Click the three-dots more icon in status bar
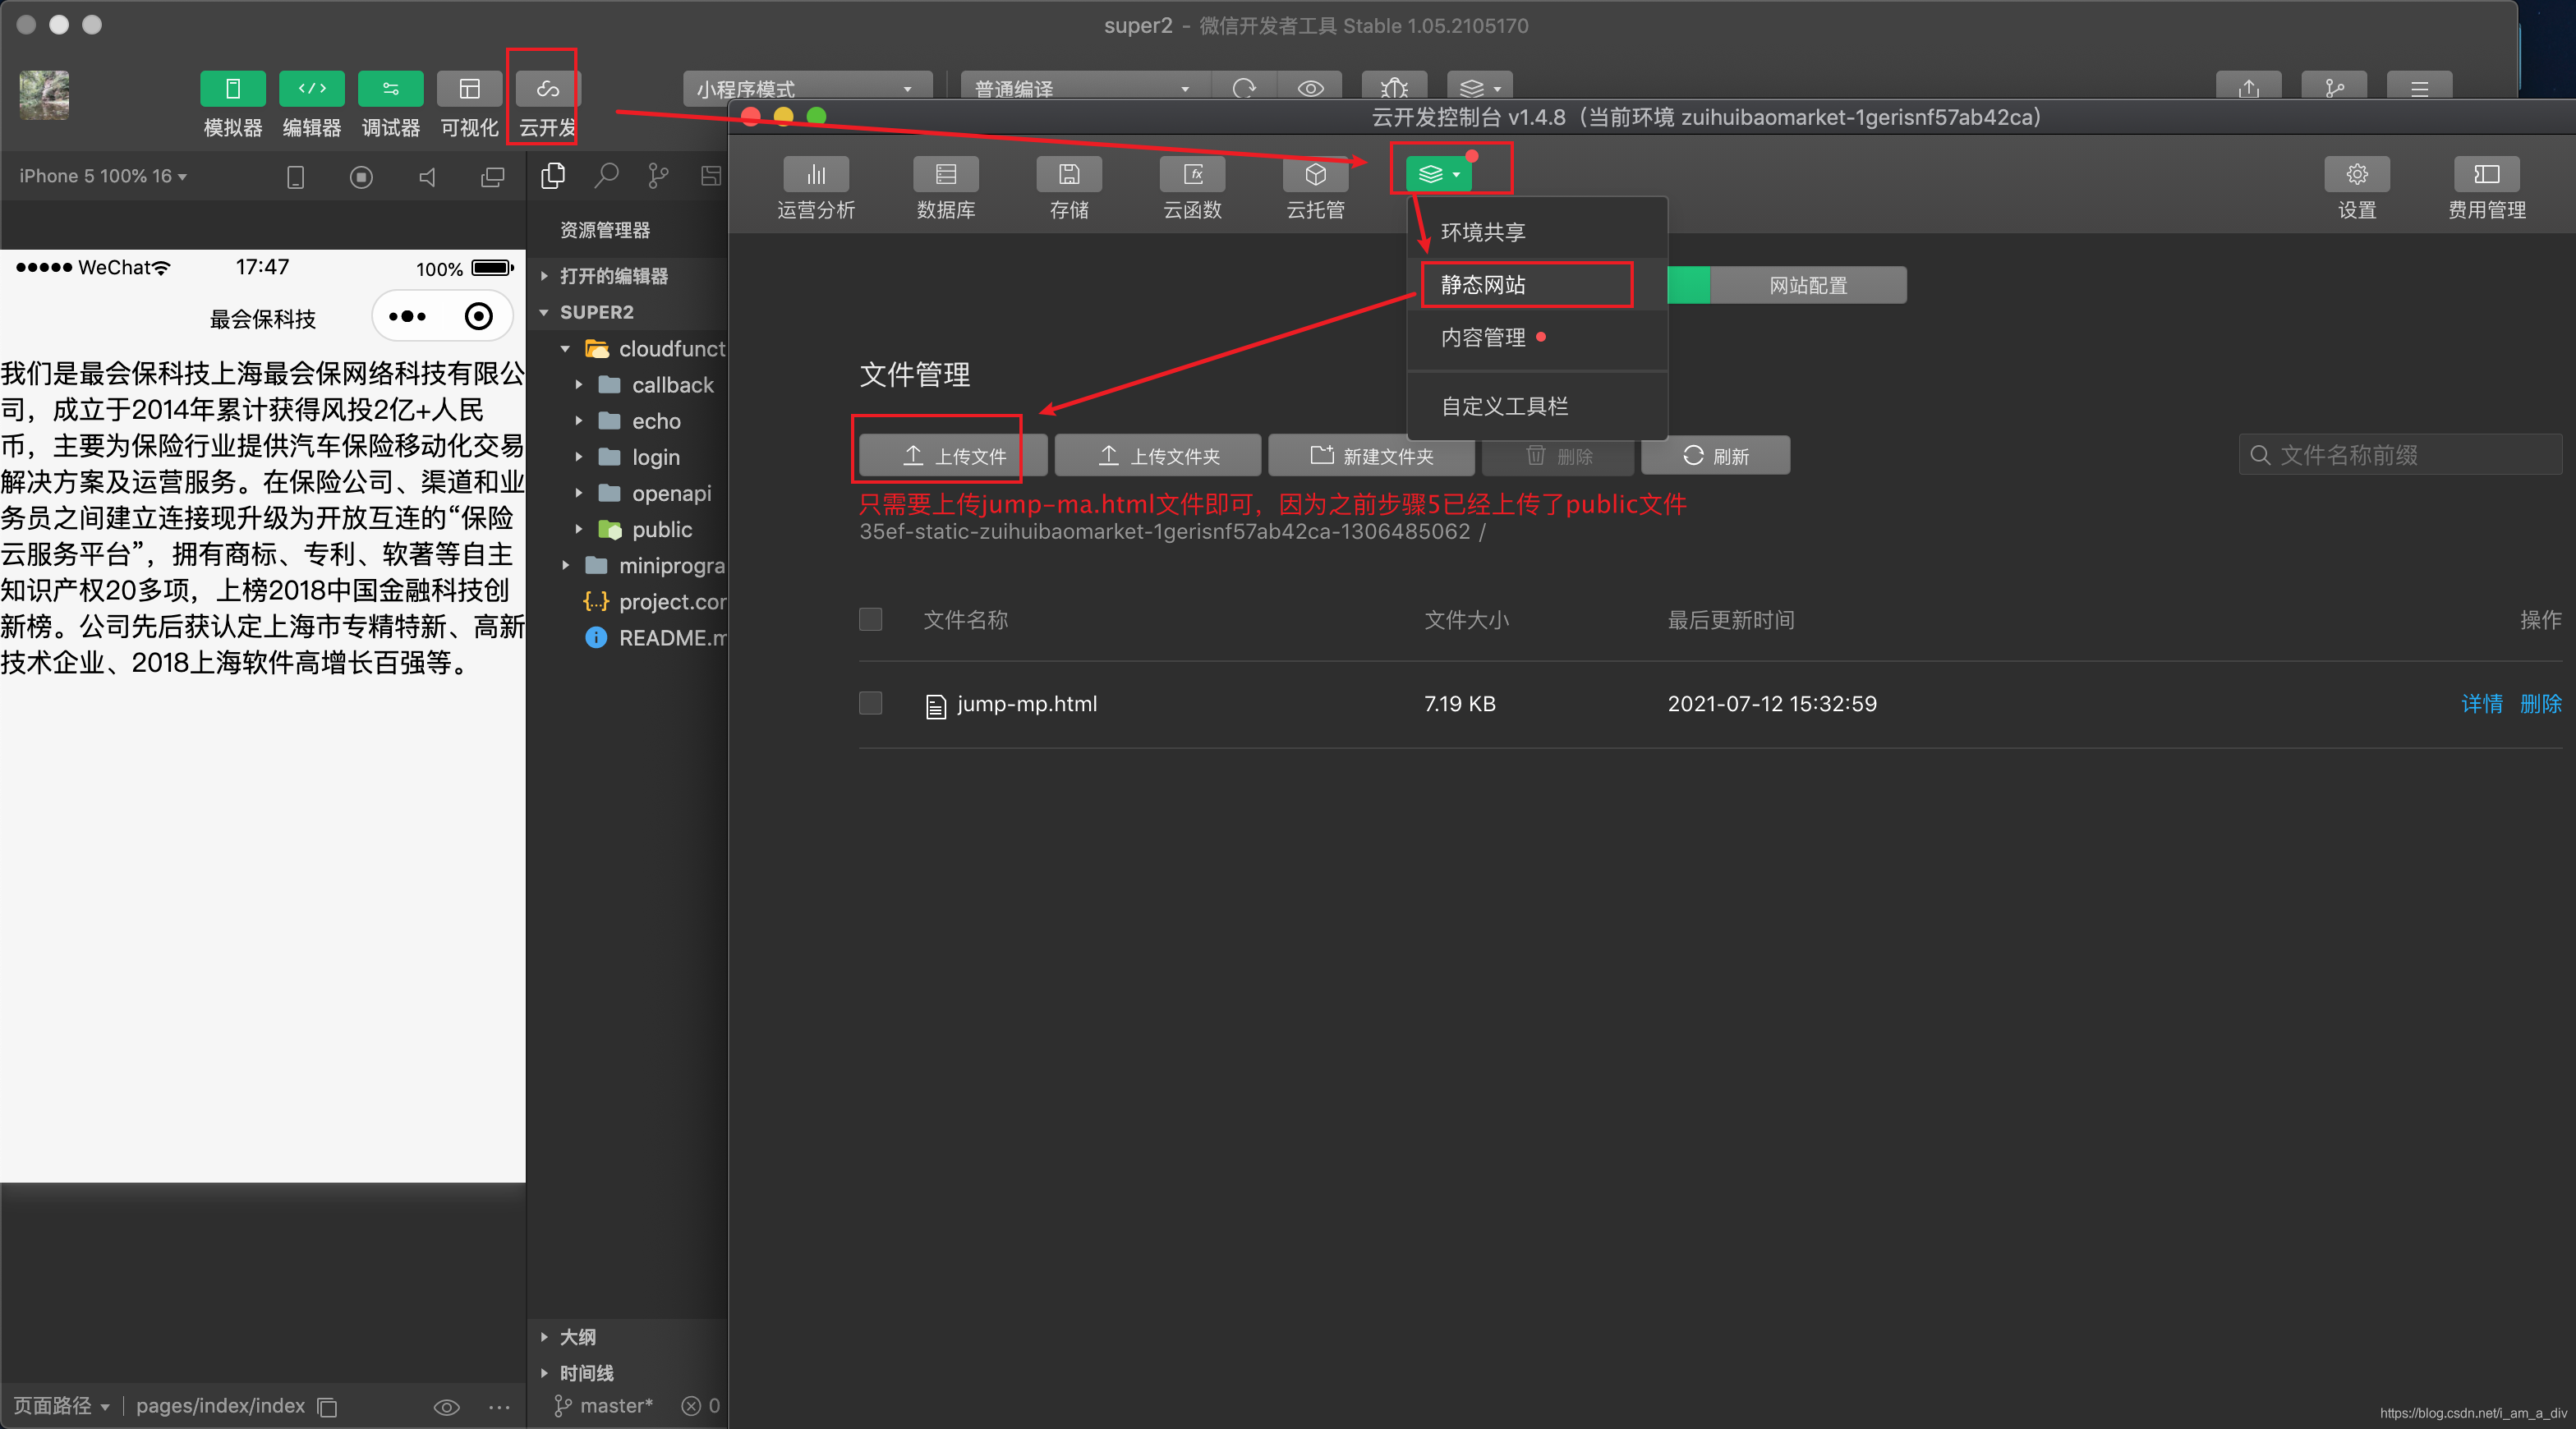Screen dimensions: 2576x1429 point(499,1407)
